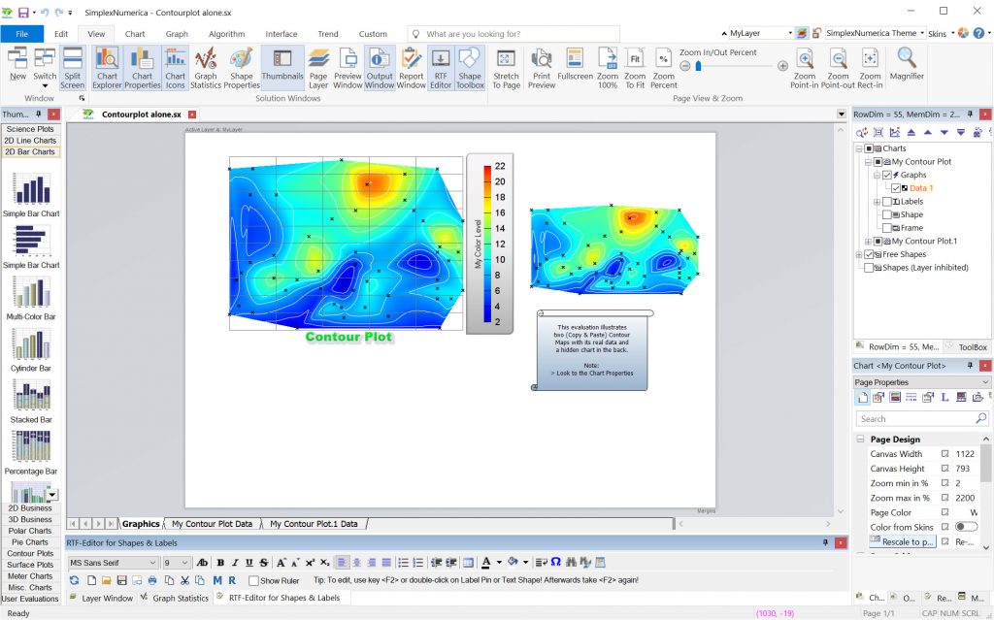The image size is (994, 620).
Task: Open Graph Statistics in the ribbon
Action: click(x=206, y=68)
